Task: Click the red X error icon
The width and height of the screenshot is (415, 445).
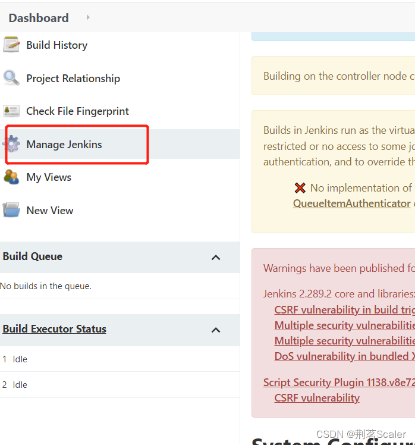Action: click(x=300, y=188)
